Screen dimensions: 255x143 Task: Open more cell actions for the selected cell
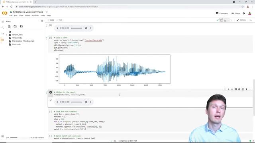point(250,89)
